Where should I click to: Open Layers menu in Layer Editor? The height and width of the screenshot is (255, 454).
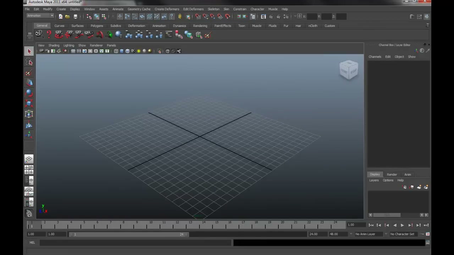[374, 180]
